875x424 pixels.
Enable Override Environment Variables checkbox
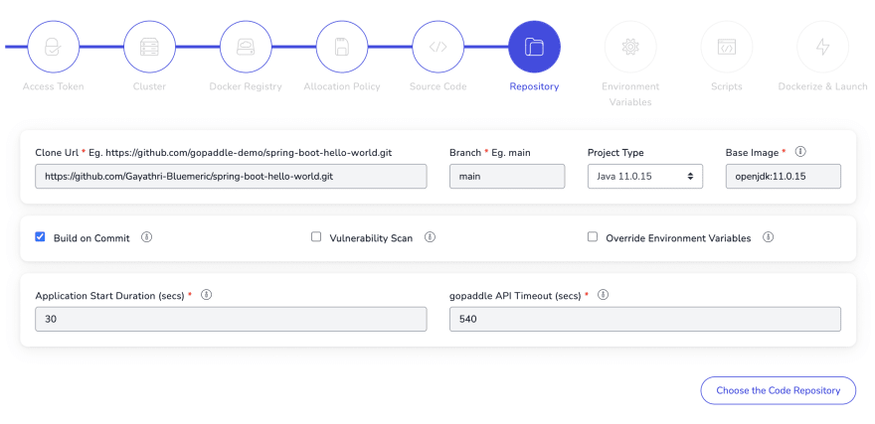click(x=592, y=236)
